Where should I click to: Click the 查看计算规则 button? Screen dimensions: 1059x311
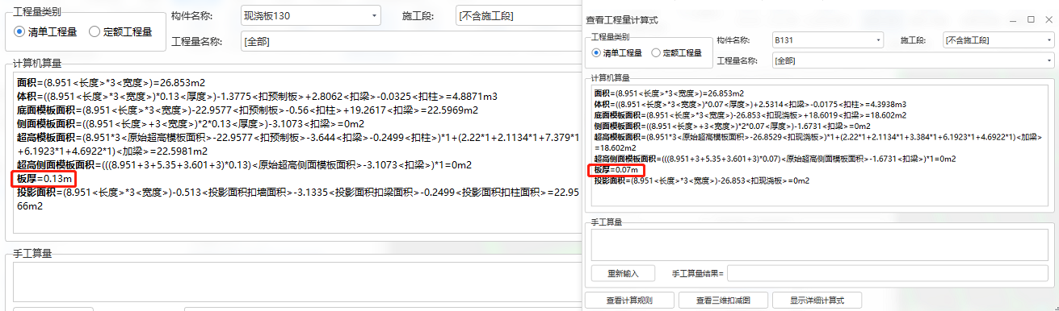pos(629,301)
